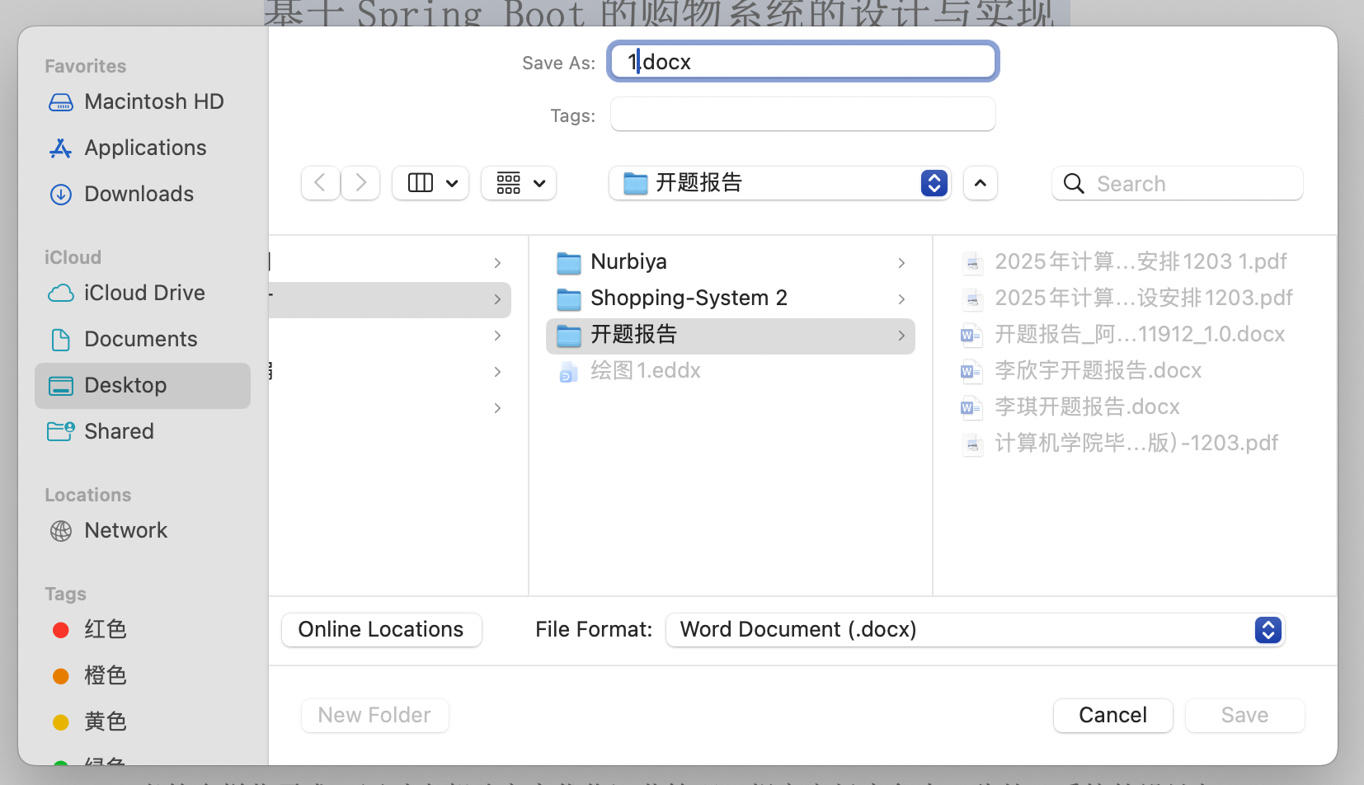Open iCloud Drive in the sidebar
Screen dimensions: 1364x785
point(144,293)
